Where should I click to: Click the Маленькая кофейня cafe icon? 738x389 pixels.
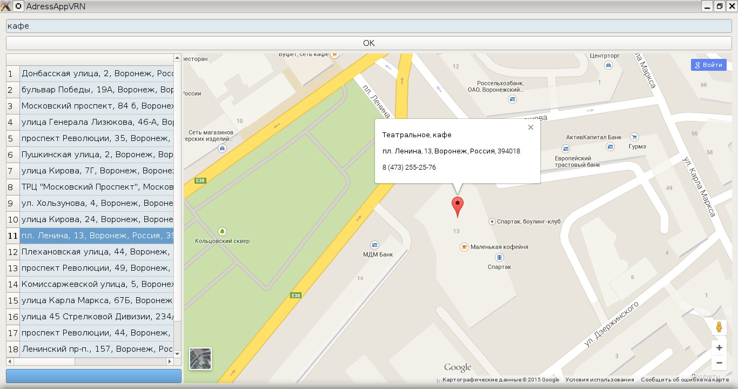pyautogui.click(x=464, y=247)
